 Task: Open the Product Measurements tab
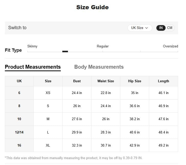tap(33, 67)
